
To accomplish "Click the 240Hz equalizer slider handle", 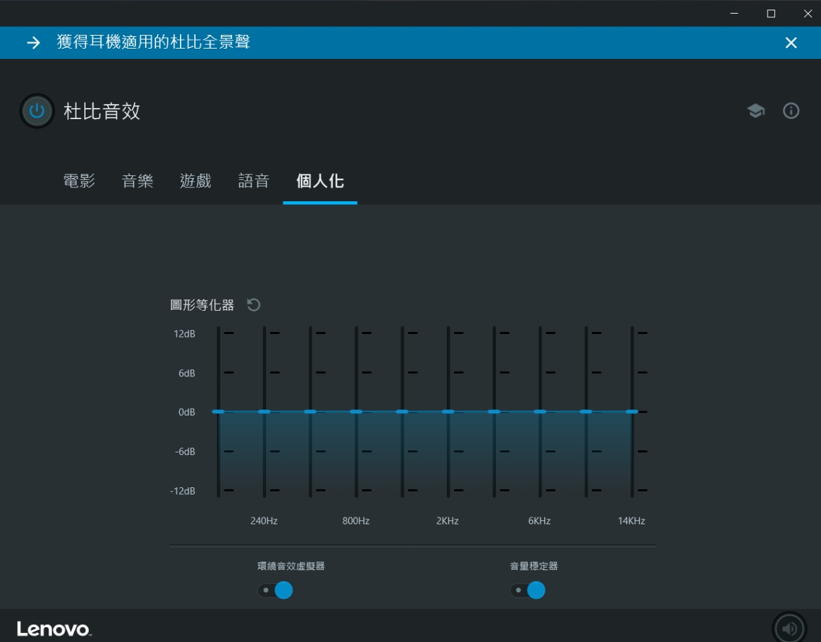I will coord(264,411).
